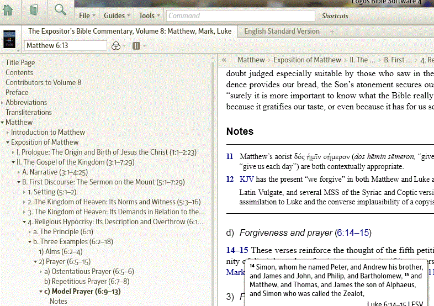The width and height of the screenshot is (434, 306).
Task: Collapse Exposition of Matthew node
Action: click(x=8, y=143)
